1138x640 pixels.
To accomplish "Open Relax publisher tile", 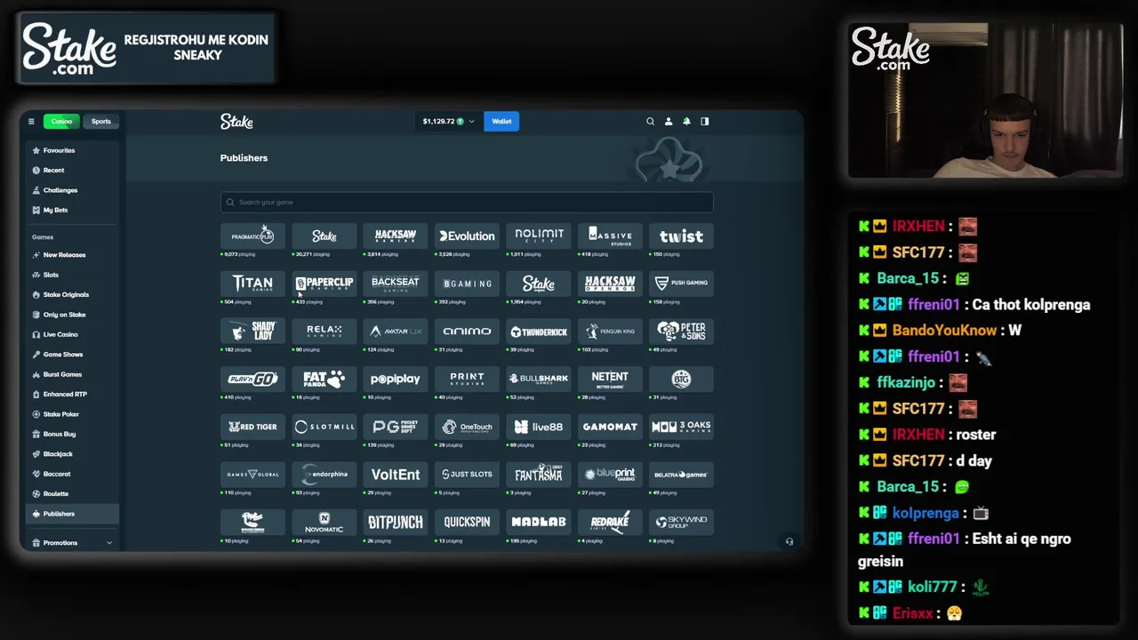I will click(x=325, y=332).
